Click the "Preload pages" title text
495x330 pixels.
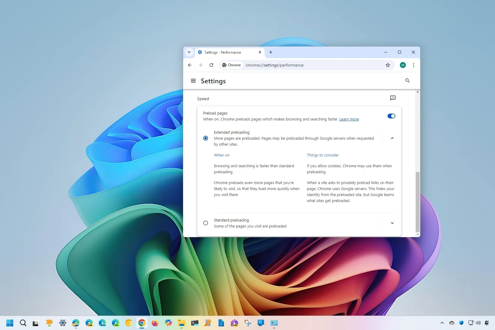pos(215,113)
